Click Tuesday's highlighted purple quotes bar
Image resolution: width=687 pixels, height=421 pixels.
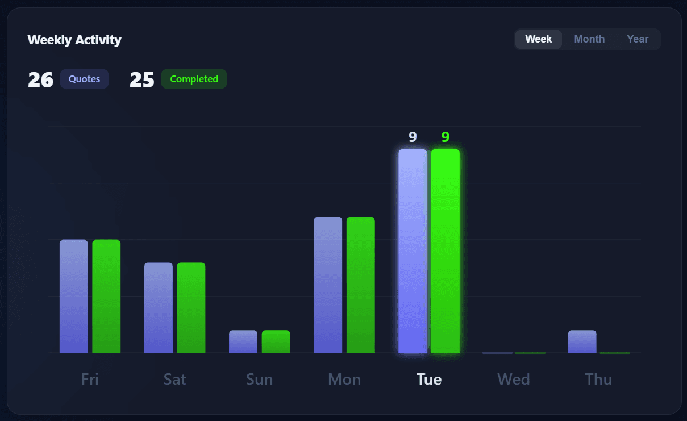[413, 251]
